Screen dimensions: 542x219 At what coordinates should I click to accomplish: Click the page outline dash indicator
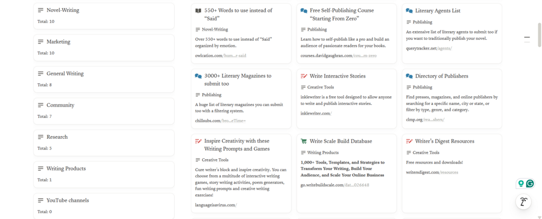coord(527,37)
